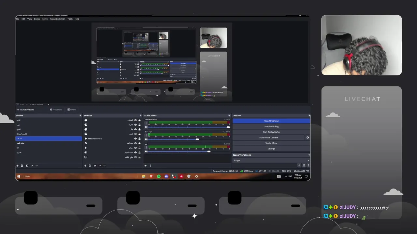The image size is (417, 234).
Task: Move scene up arrow in Scenes toolbar
Action: click(32, 166)
